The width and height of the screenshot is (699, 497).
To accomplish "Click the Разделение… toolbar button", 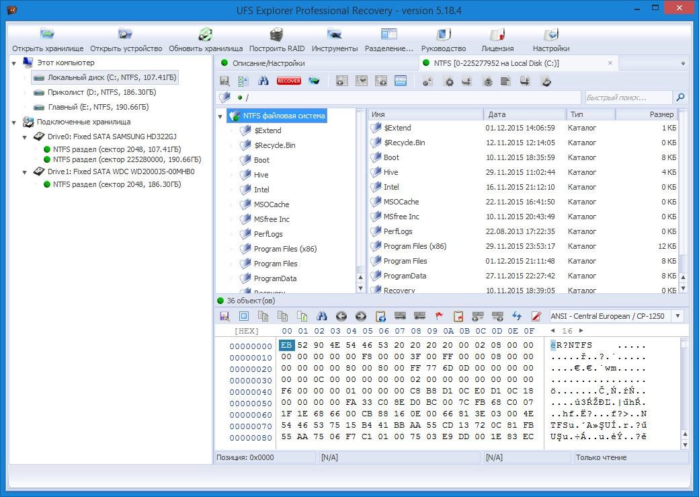I will pyautogui.click(x=388, y=40).
